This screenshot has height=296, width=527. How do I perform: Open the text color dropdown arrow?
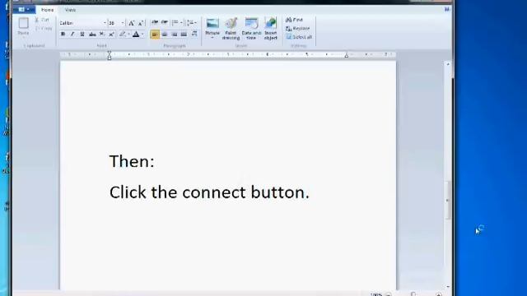click(x=142, y=34)
